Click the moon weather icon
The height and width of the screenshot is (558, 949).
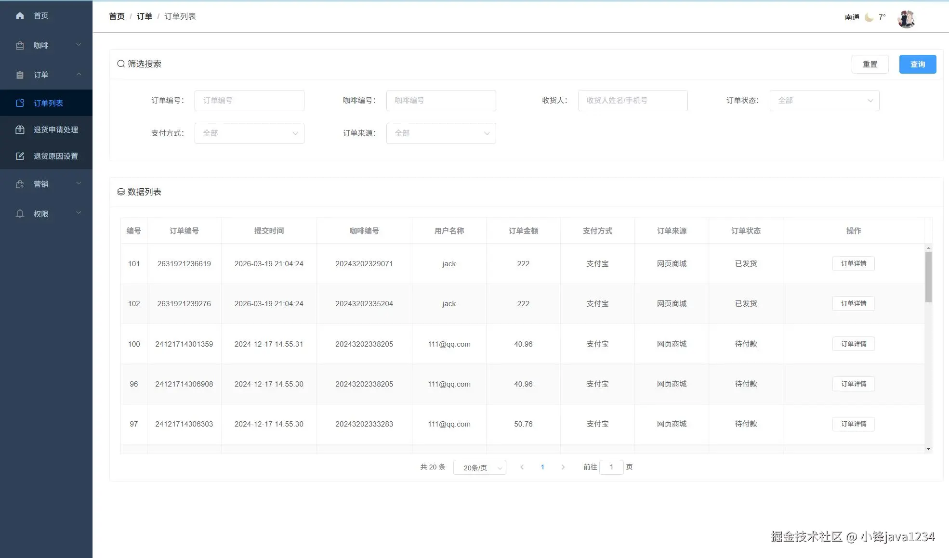(x=869, y=17)
